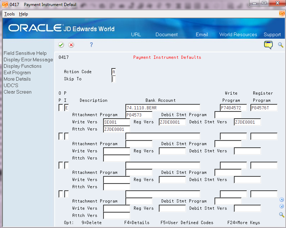Screen dimensions: 286x228
Task: Click the Email link in banner
Action: tap(202, 34)
